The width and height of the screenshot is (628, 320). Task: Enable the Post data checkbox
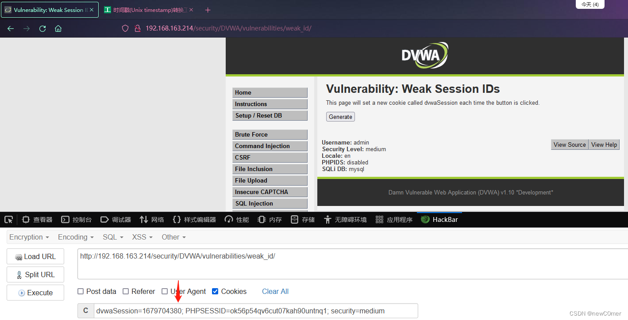tap(81, 291)
